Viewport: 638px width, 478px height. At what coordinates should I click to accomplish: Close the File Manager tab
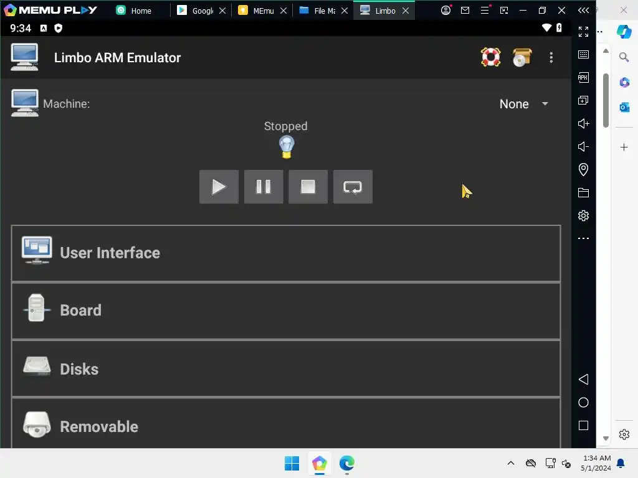click(345, 11)
